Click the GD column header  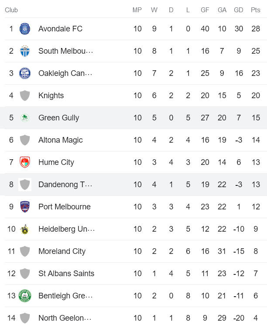tap(239, 10)
